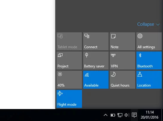Toggle the Location tile off
This screenshot has height=121, width=163.
149,80
